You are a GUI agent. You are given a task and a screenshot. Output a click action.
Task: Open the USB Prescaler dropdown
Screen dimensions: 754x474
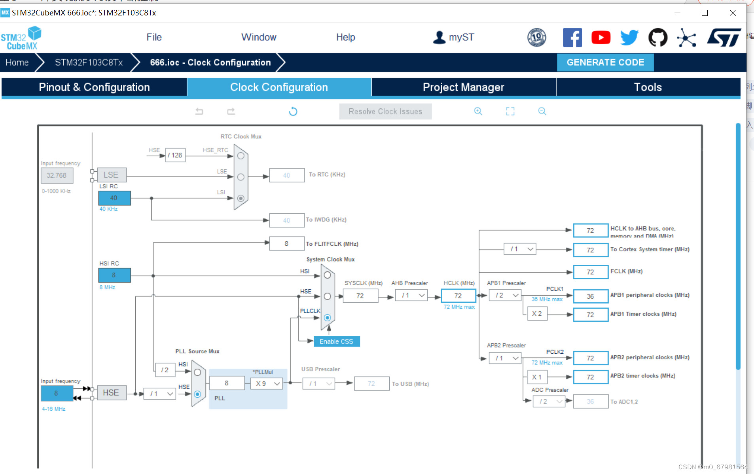pyautogui.click(x=319, y=383)
